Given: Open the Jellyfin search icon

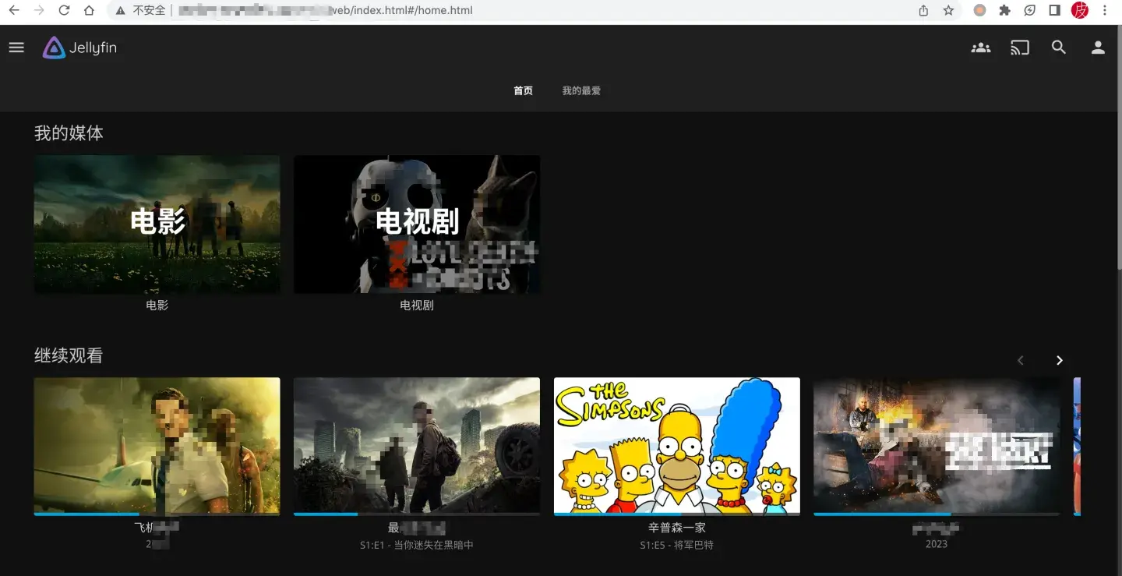Looking at the screenshot, I should coord(1059,48).
